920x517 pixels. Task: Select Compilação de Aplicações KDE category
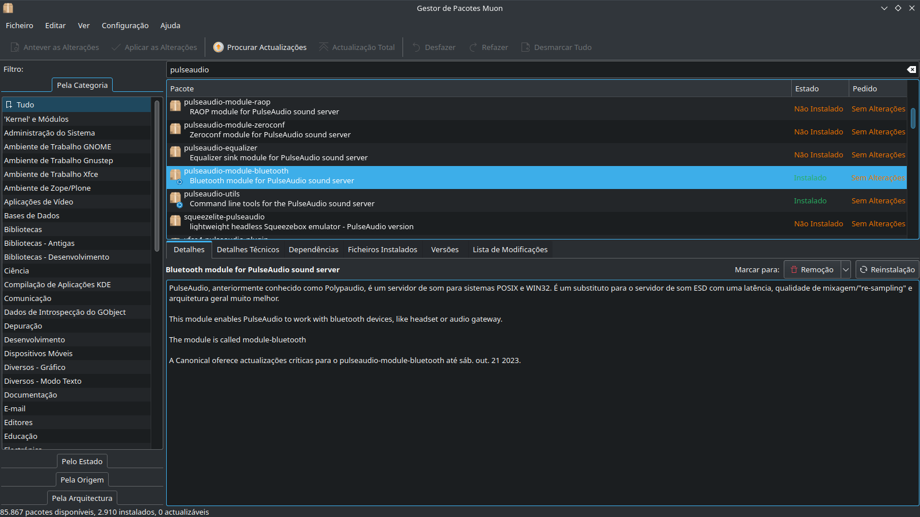coord(76,284)
